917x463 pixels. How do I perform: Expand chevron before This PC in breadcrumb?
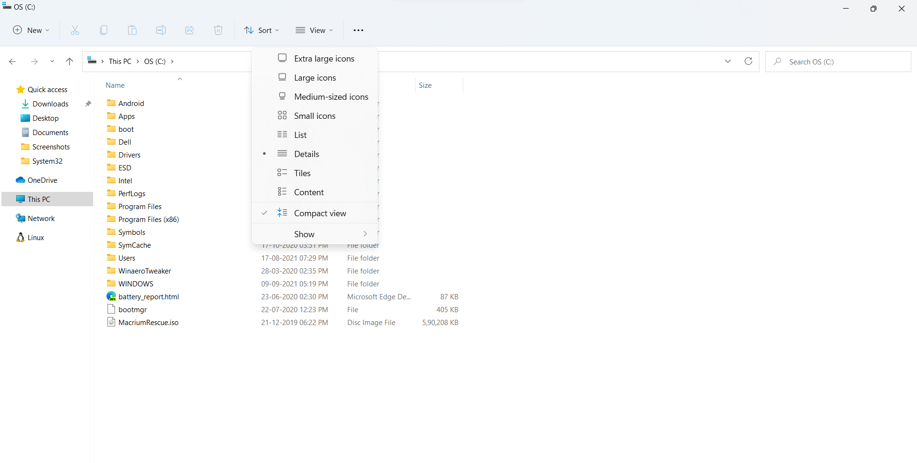103,62
